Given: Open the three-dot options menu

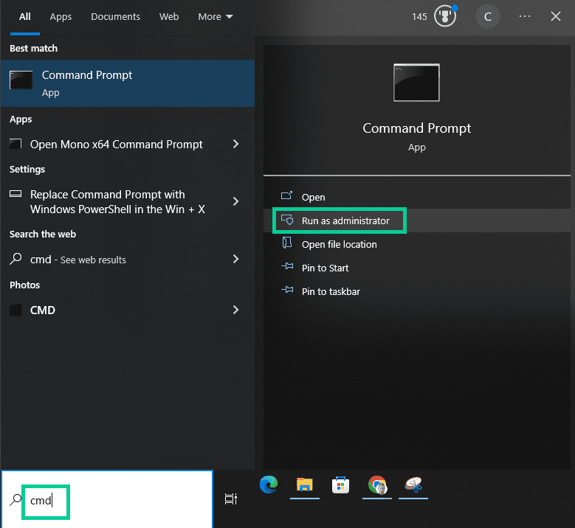Looking at the screenshot, I should point(525,16).
